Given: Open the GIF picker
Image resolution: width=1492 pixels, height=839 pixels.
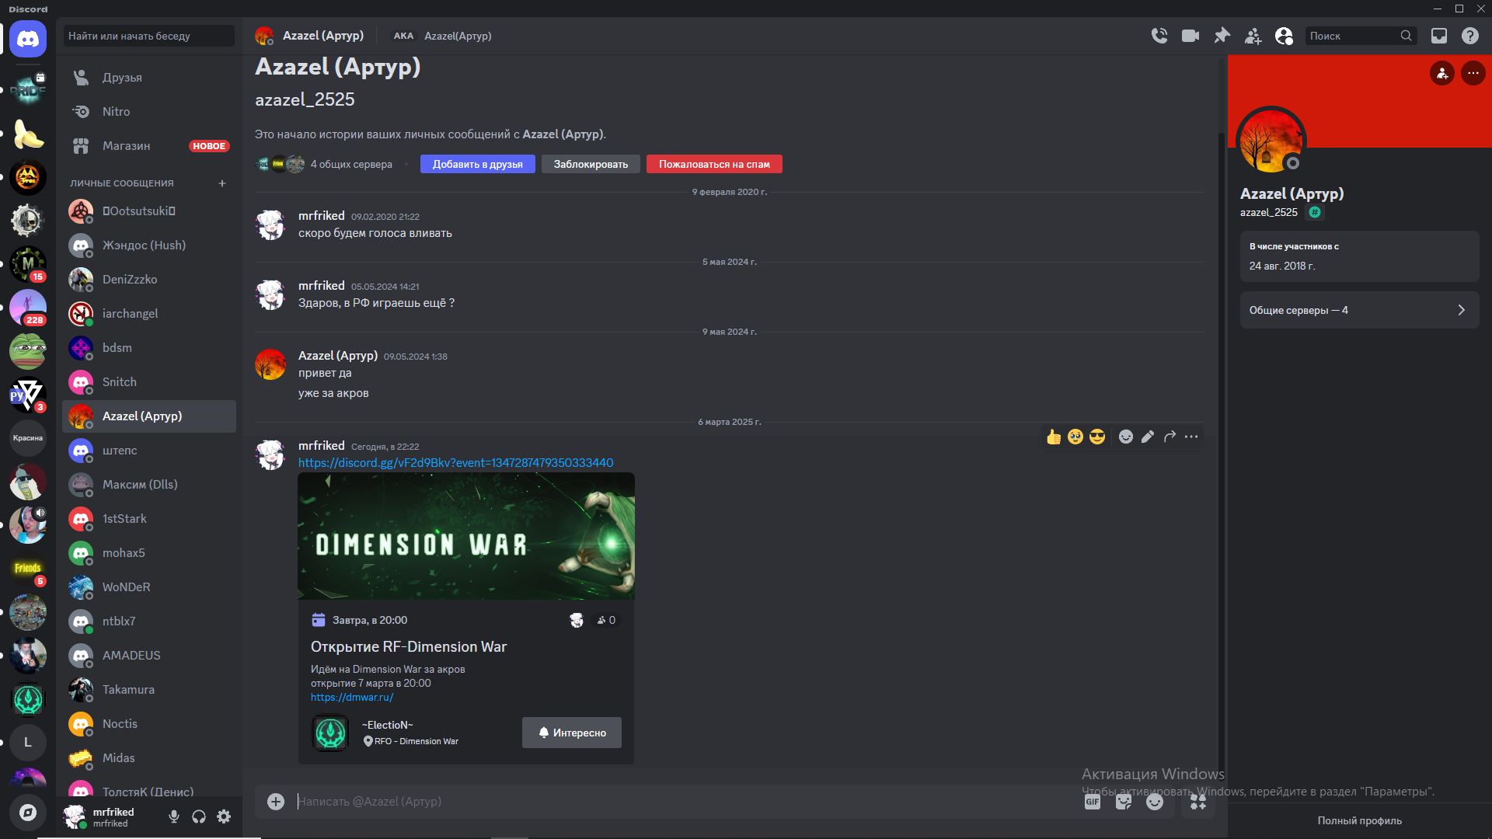Looking at the screenshot, I should [1093, 802].
